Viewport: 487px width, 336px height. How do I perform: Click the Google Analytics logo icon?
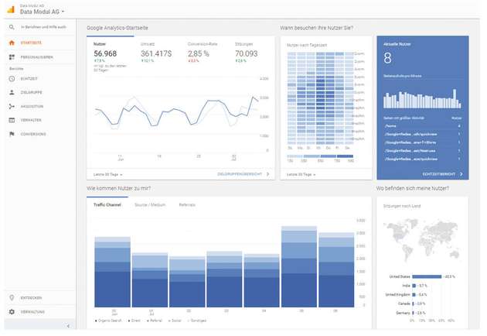coord(11,9)
